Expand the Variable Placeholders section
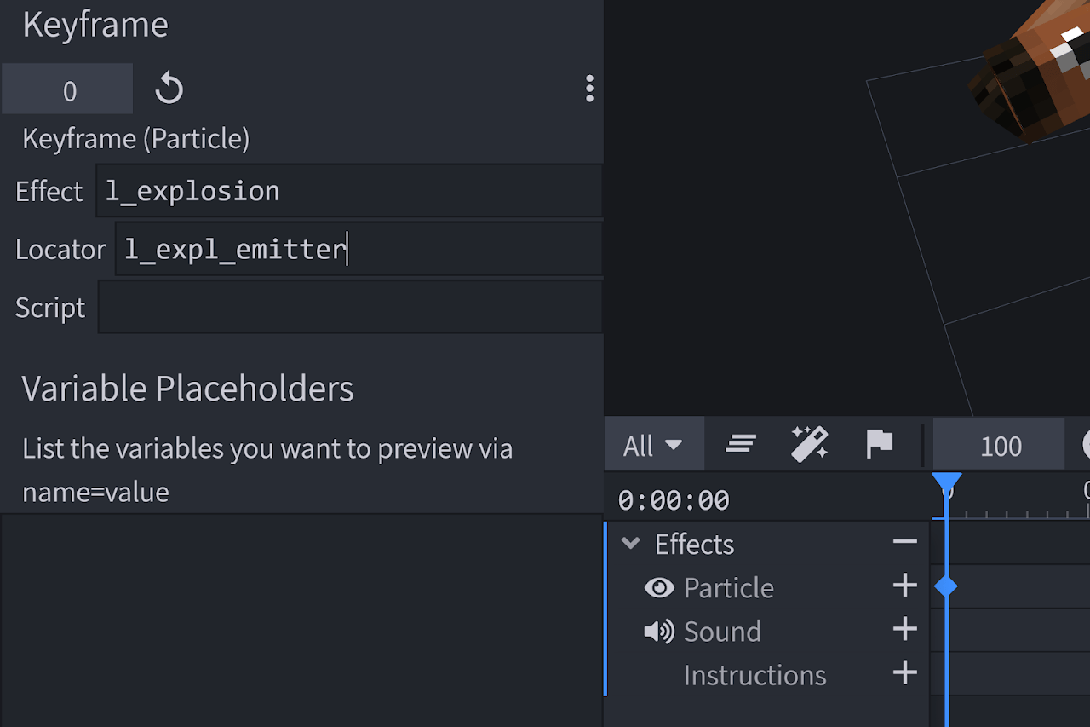Image resolution: width=1090 pixels, height=727 pixels. [x=188, y=388]
